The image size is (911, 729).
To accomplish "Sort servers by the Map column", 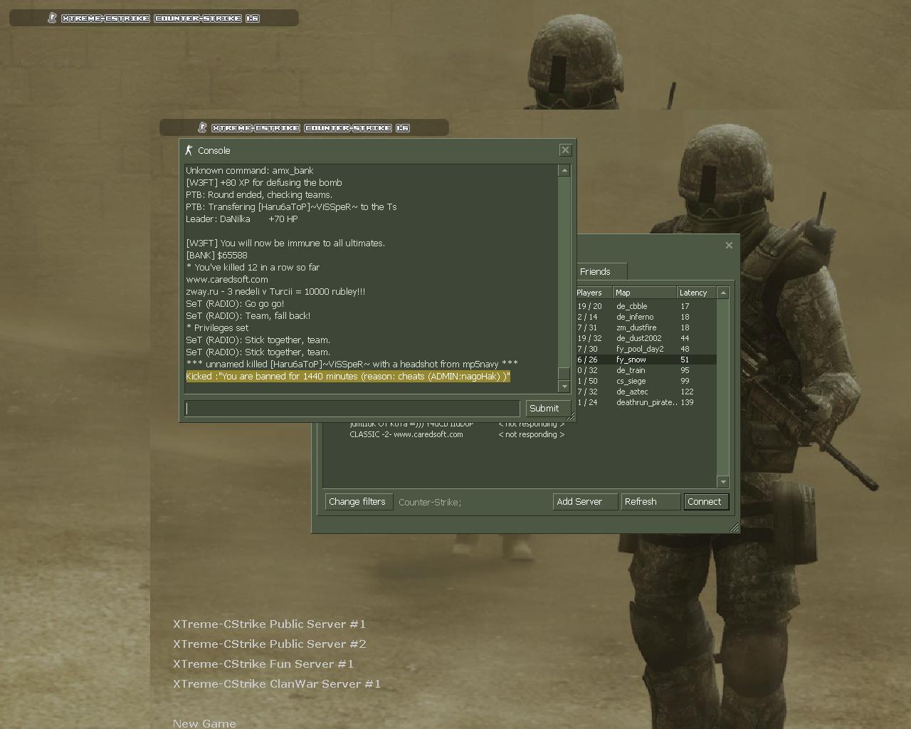I will pyautogui.click(x=644, y=293).
